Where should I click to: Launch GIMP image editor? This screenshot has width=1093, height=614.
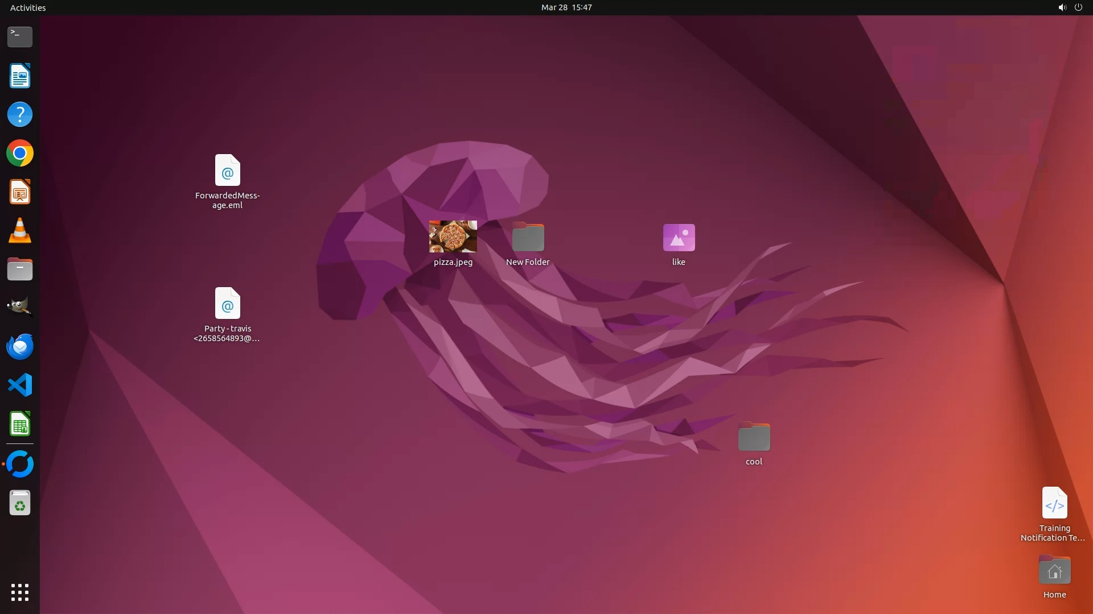[20, 308]
